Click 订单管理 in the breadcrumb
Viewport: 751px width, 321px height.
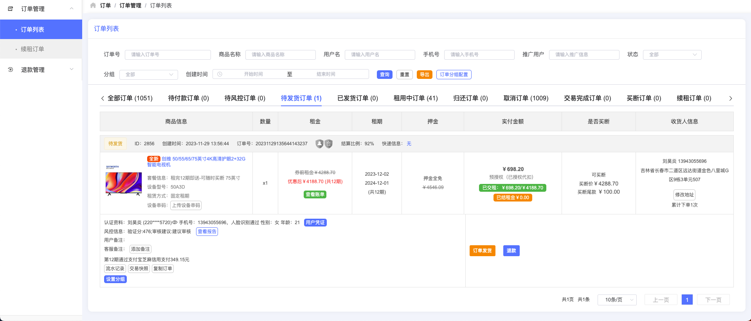(x=130, y=5)
